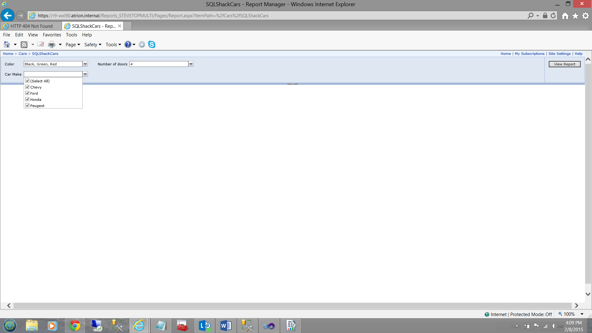The height and width of the screenshot is (333, 592).
Task: Expand the Color parameter dropdown
Action: click(85, 64)
